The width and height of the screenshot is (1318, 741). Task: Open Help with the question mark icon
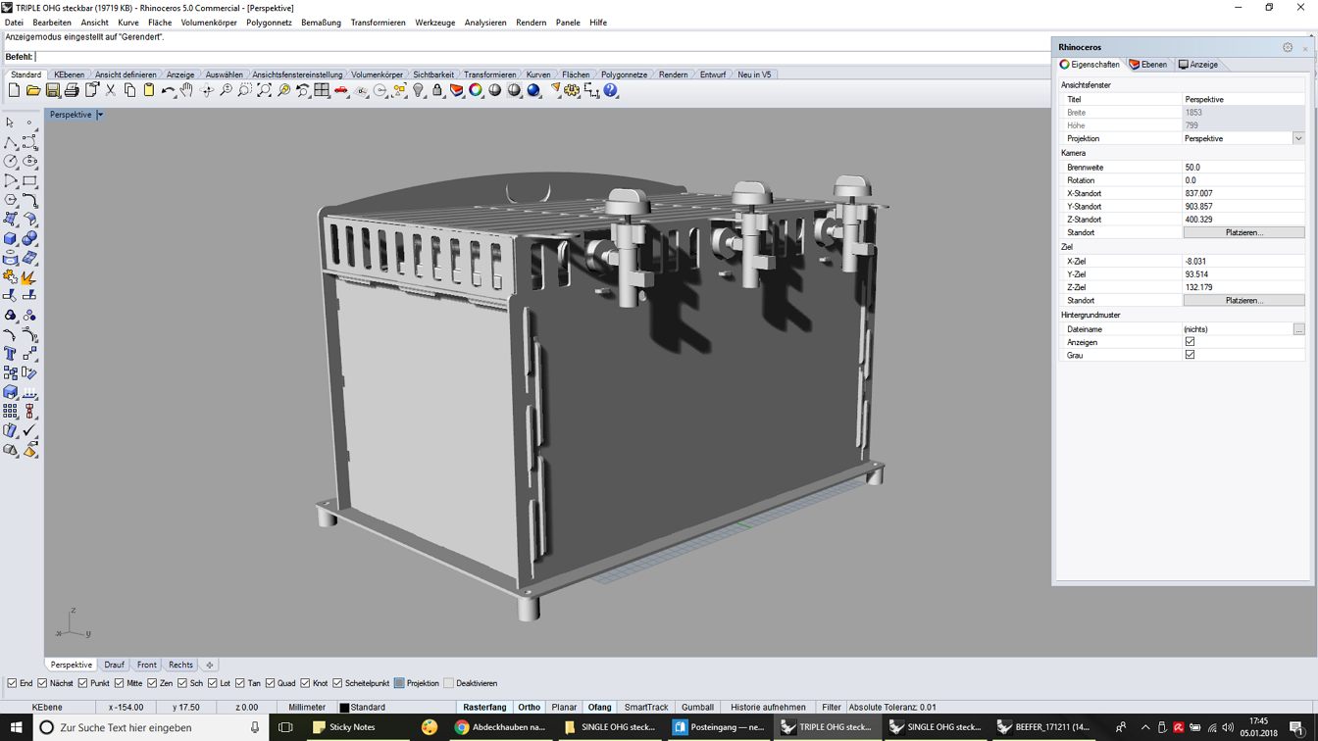pyautogui.click(x=611, y=90)
